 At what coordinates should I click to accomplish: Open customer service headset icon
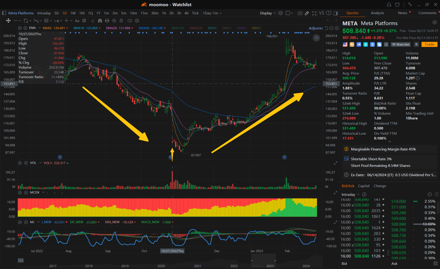[389, 5]
